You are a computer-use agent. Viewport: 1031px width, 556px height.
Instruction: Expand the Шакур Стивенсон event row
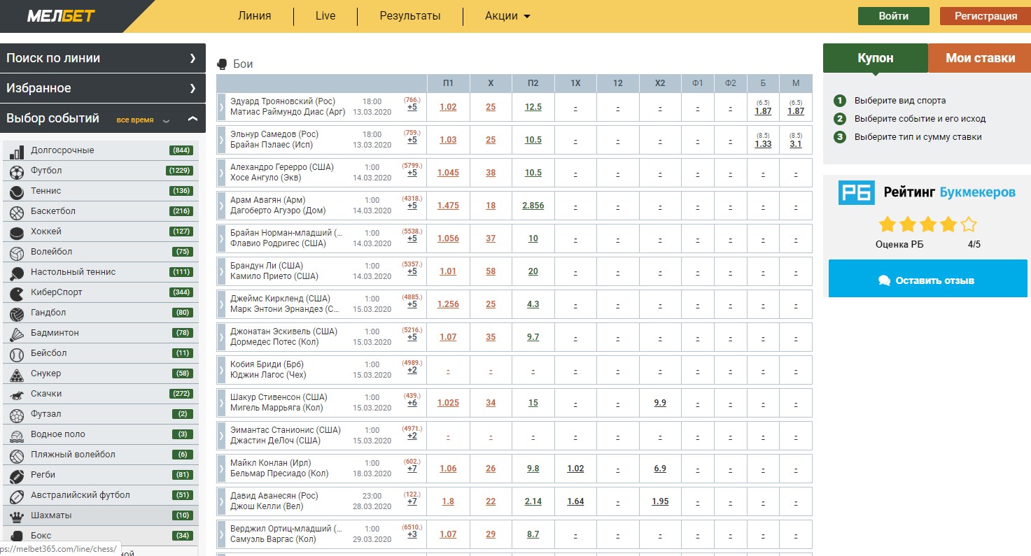point(222,403)
